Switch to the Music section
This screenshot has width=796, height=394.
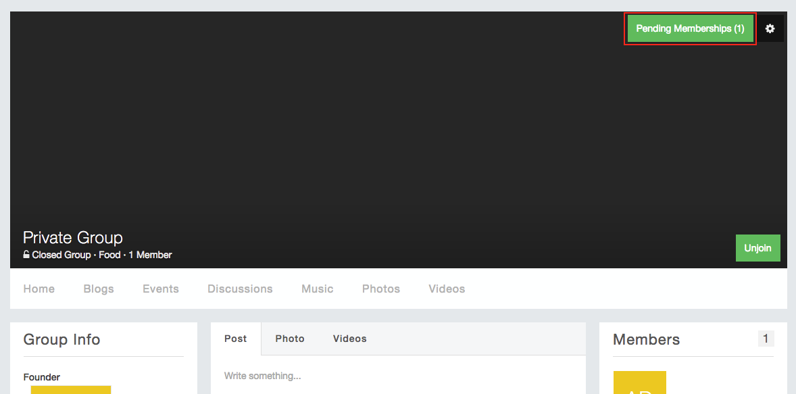pyautogui.click(x=318, y=289)
